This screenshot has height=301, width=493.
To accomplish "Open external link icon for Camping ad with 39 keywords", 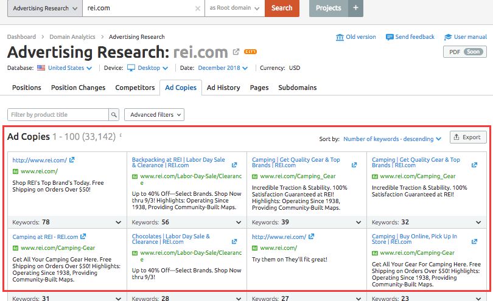I will [354, 165].
